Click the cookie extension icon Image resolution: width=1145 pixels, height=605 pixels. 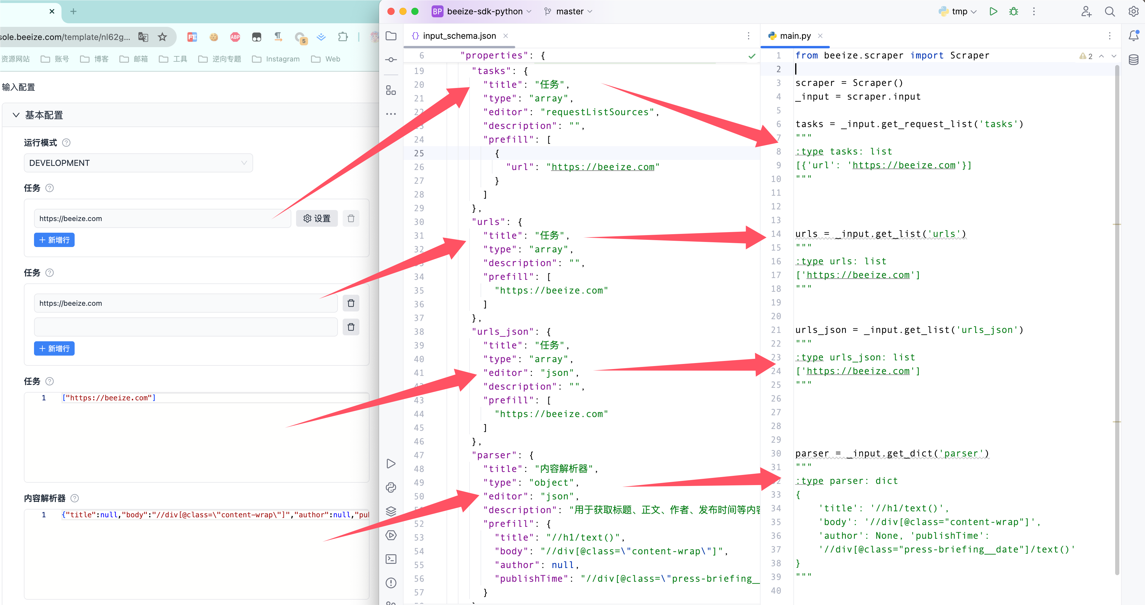tap(214, 37)
